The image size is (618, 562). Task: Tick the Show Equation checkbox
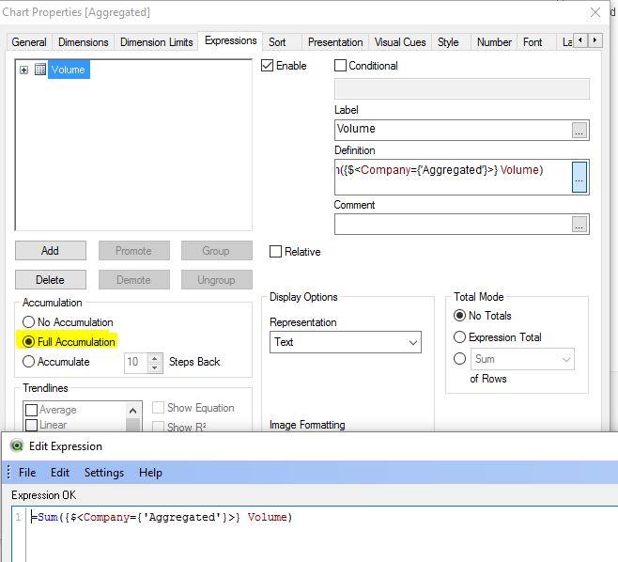coord(158,408)
